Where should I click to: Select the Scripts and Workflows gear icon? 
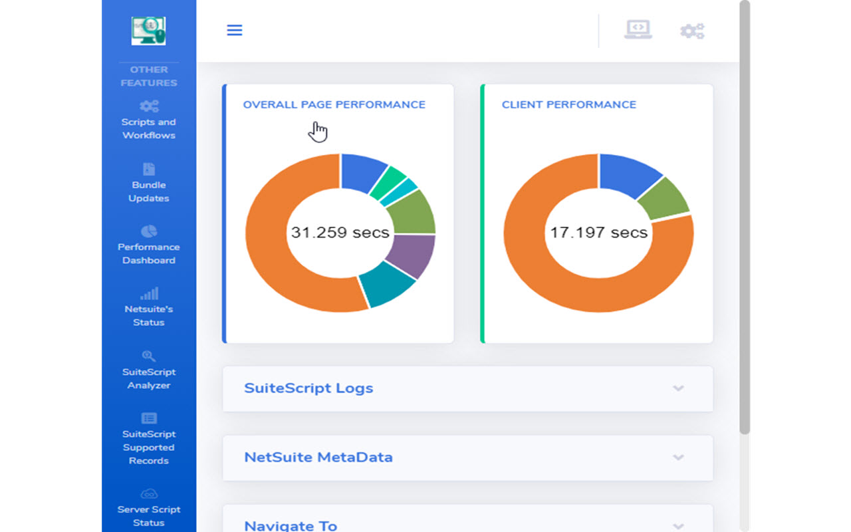point(148,106)
